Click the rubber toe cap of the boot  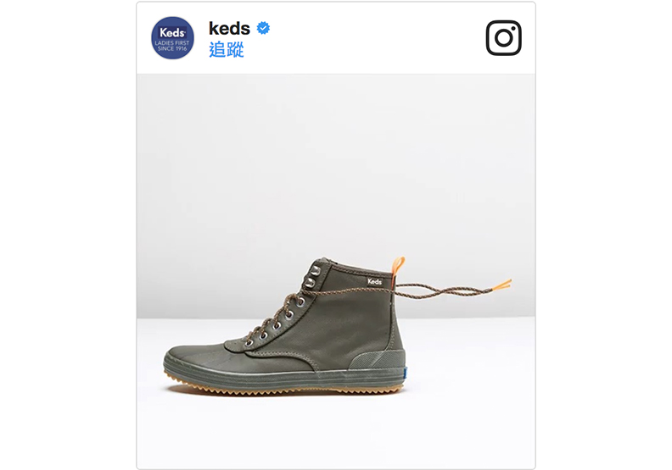[197, 357]
